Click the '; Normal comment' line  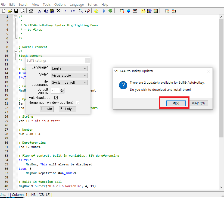(33, 47)
